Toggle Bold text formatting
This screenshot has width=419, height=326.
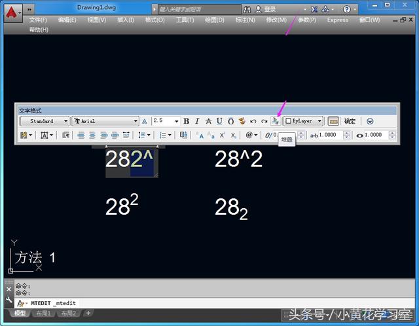187,121
